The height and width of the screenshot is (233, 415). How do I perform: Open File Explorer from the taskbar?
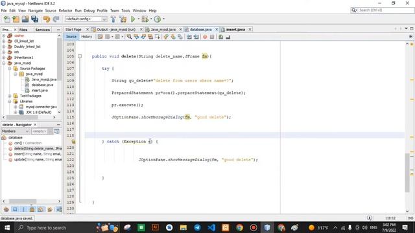183,227
